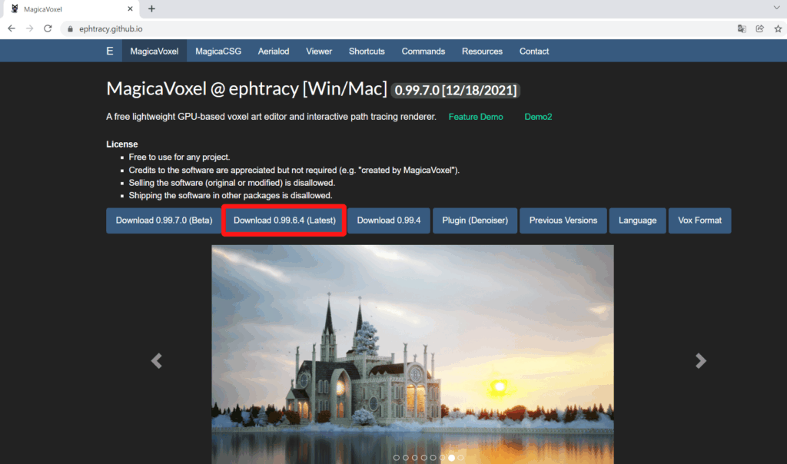Open the MagicaCSG nav item
This screenshot has width=787, height=464.
tap(218, 51)
